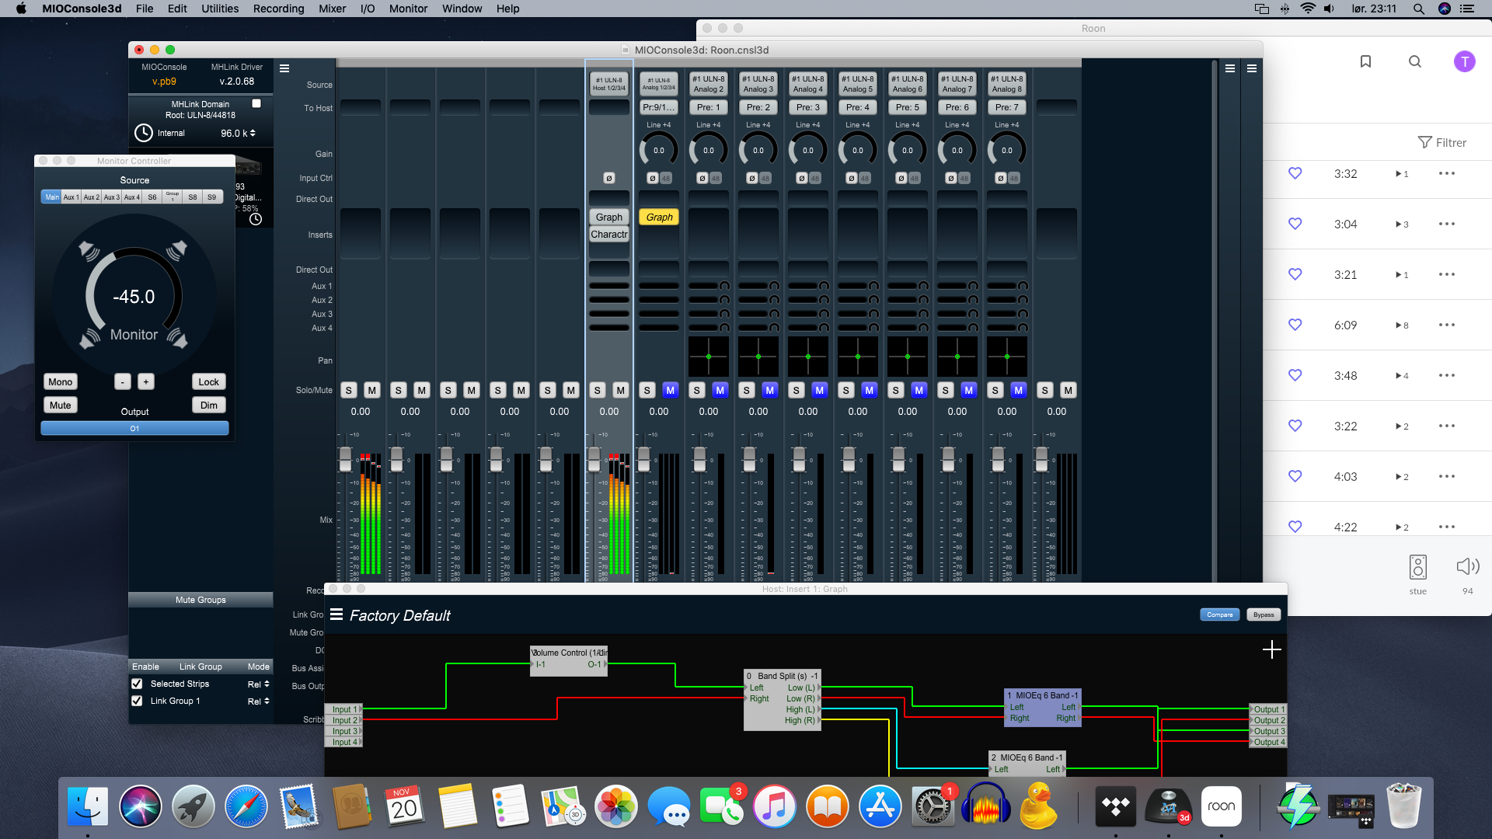This screenshot has width=1492, height=839.
Task: Select Aux 2 source tab in Monitor Controller
Action: pos(92,197)
